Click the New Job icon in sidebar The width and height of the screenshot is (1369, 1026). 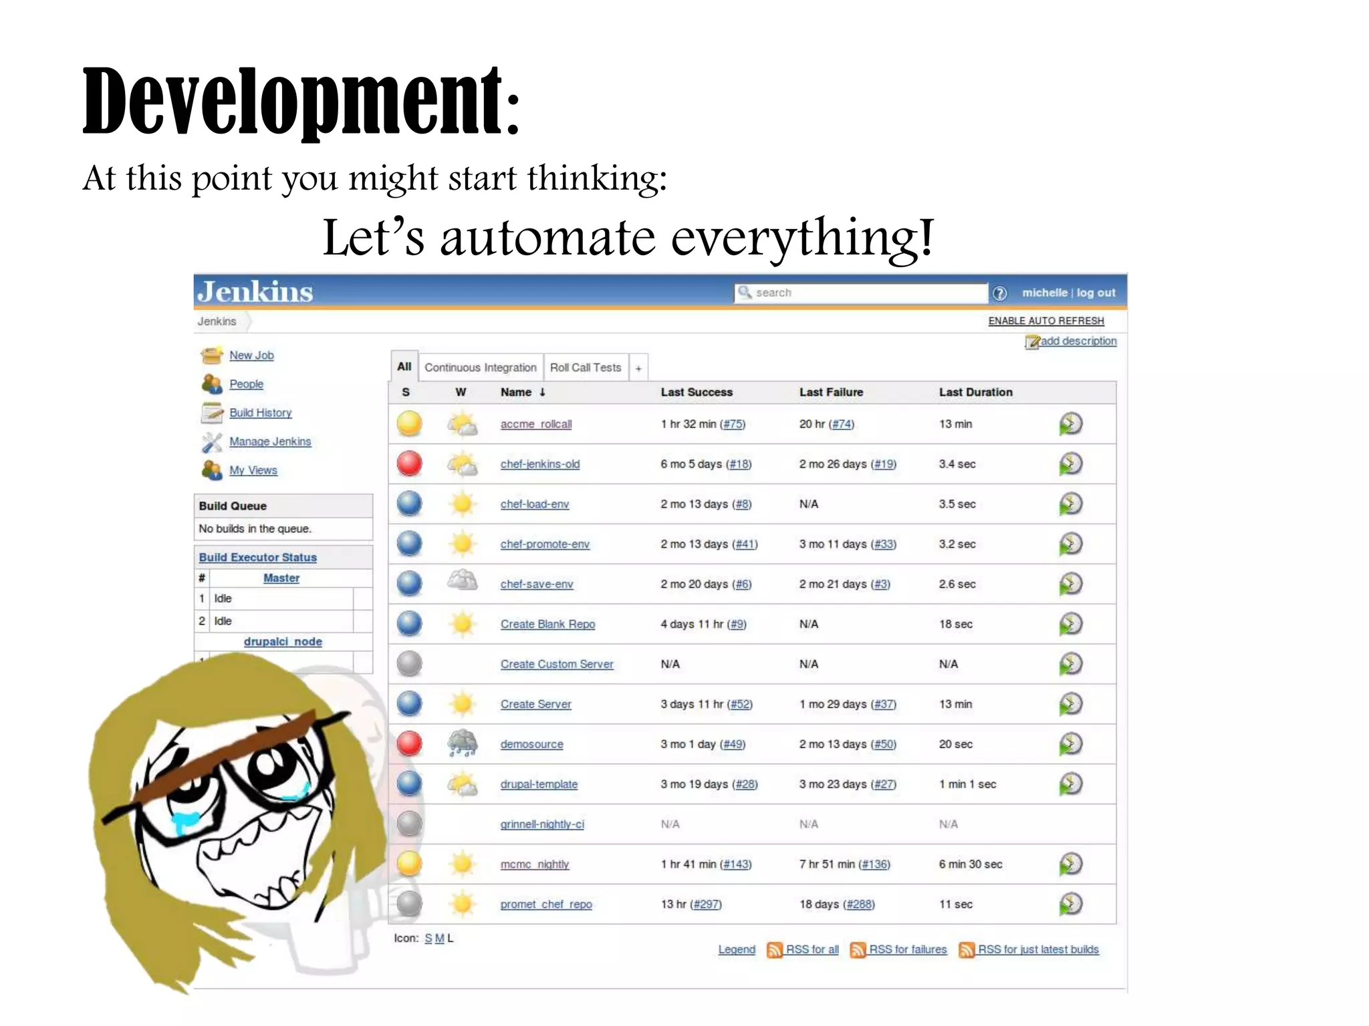[212, 355]
